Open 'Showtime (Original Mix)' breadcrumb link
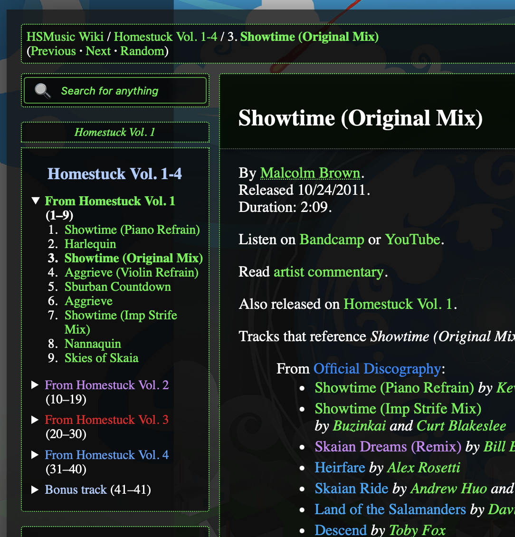The image size is (515, 537). click(x=310, y=37)
